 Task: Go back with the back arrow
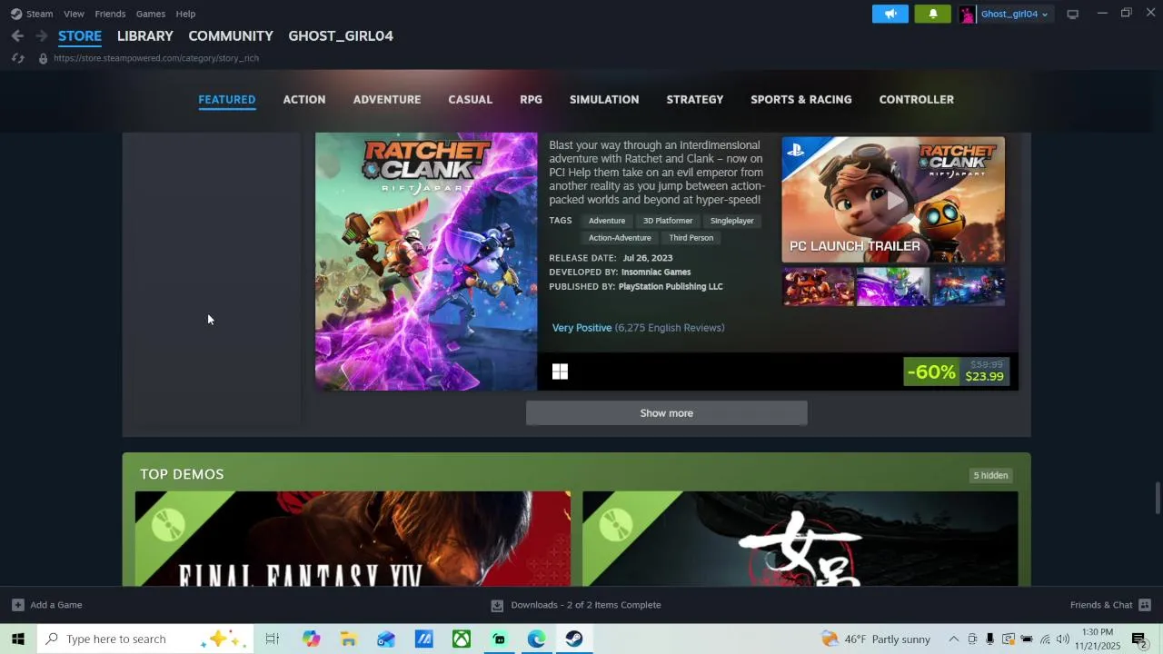point(17,35)
